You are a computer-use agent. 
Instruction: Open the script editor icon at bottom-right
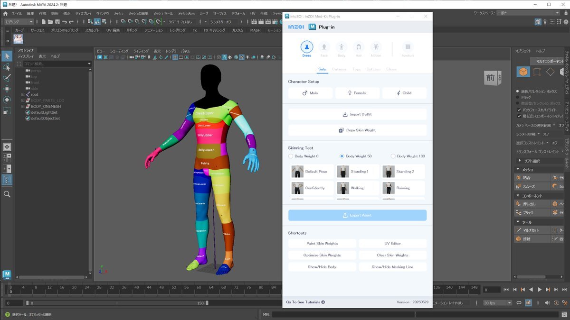tap(564, 314)
